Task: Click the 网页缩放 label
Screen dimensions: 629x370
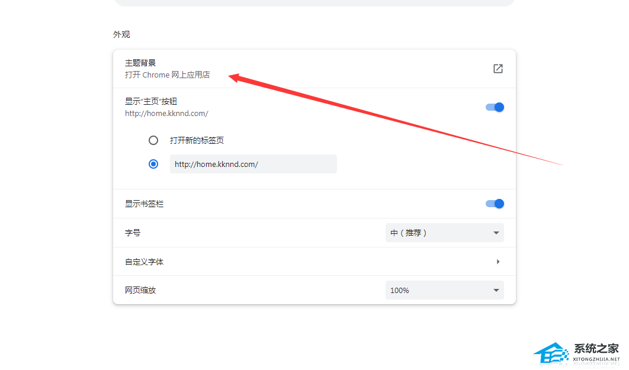Action: pyautogui.click(x=140, y=290)
